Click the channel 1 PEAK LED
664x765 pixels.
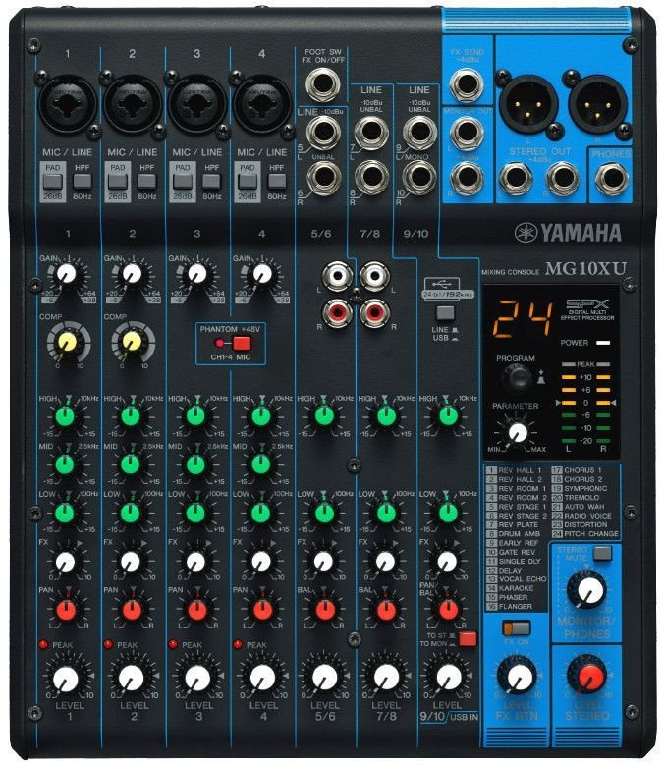coord(43,644)
